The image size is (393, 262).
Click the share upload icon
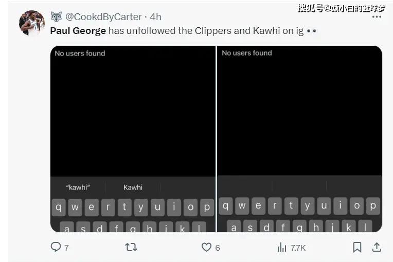click(377, 247)
